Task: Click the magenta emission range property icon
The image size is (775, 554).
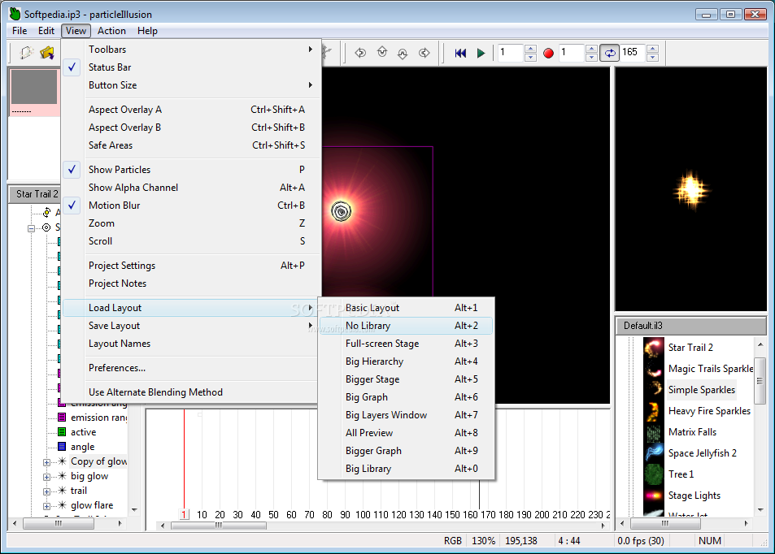Action: (62, 418)
